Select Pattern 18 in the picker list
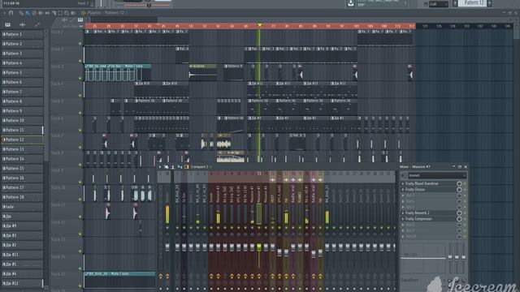The image size is (520, 292). [x=22, y=197]
